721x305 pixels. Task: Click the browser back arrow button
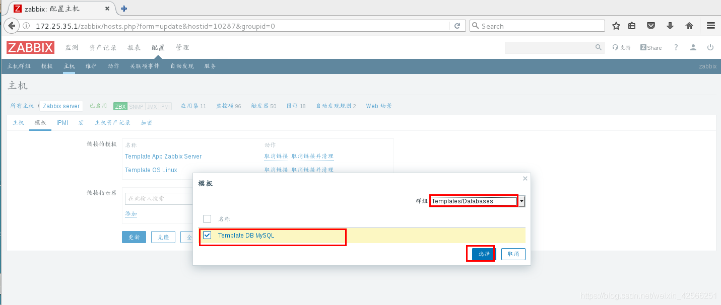[11, 26]
